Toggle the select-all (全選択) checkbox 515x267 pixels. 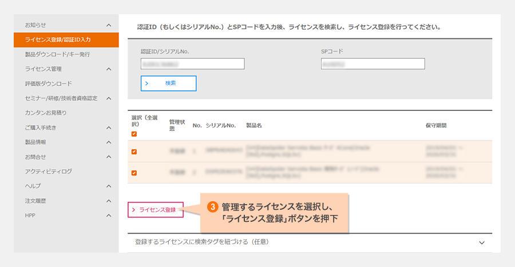point(134,134)
